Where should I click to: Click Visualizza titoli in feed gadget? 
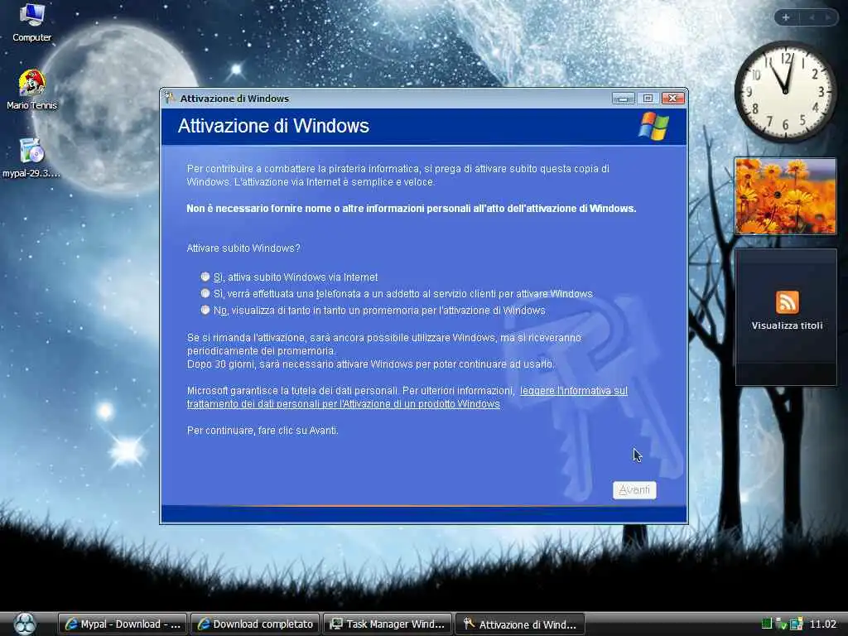pyautogui.click(x=787, y=325)
